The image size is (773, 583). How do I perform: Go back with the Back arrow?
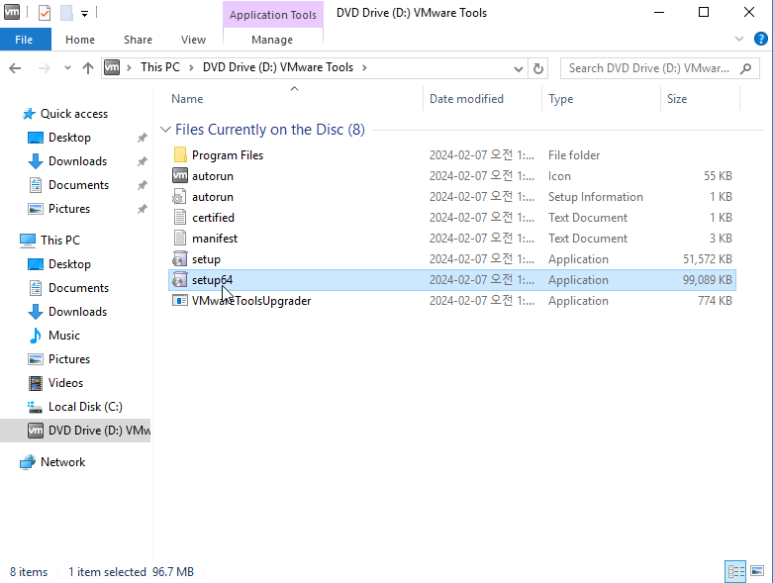[15, 68]
